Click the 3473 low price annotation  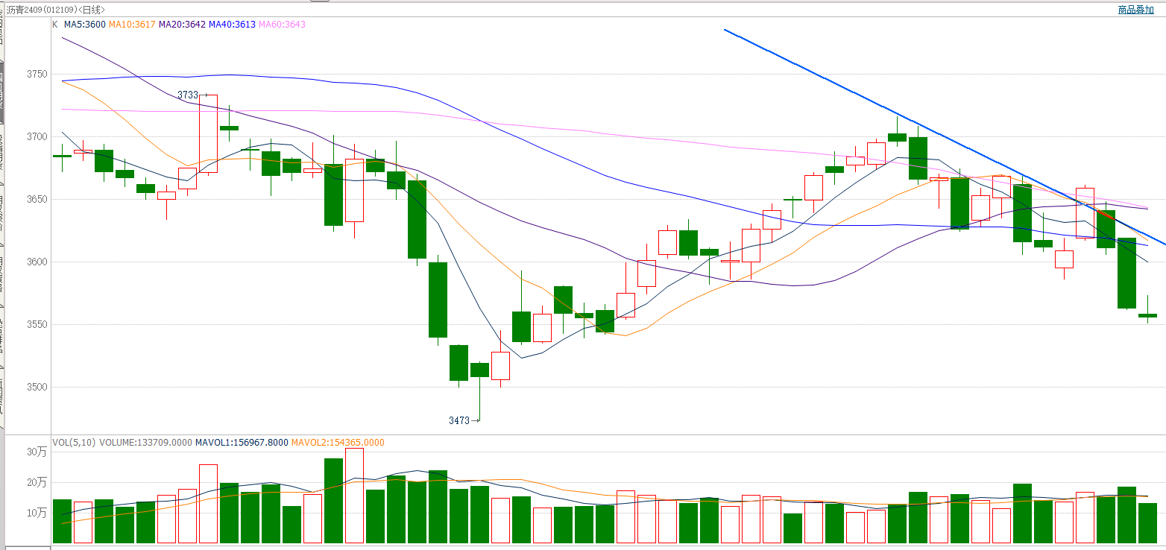[x=459, y=420]
